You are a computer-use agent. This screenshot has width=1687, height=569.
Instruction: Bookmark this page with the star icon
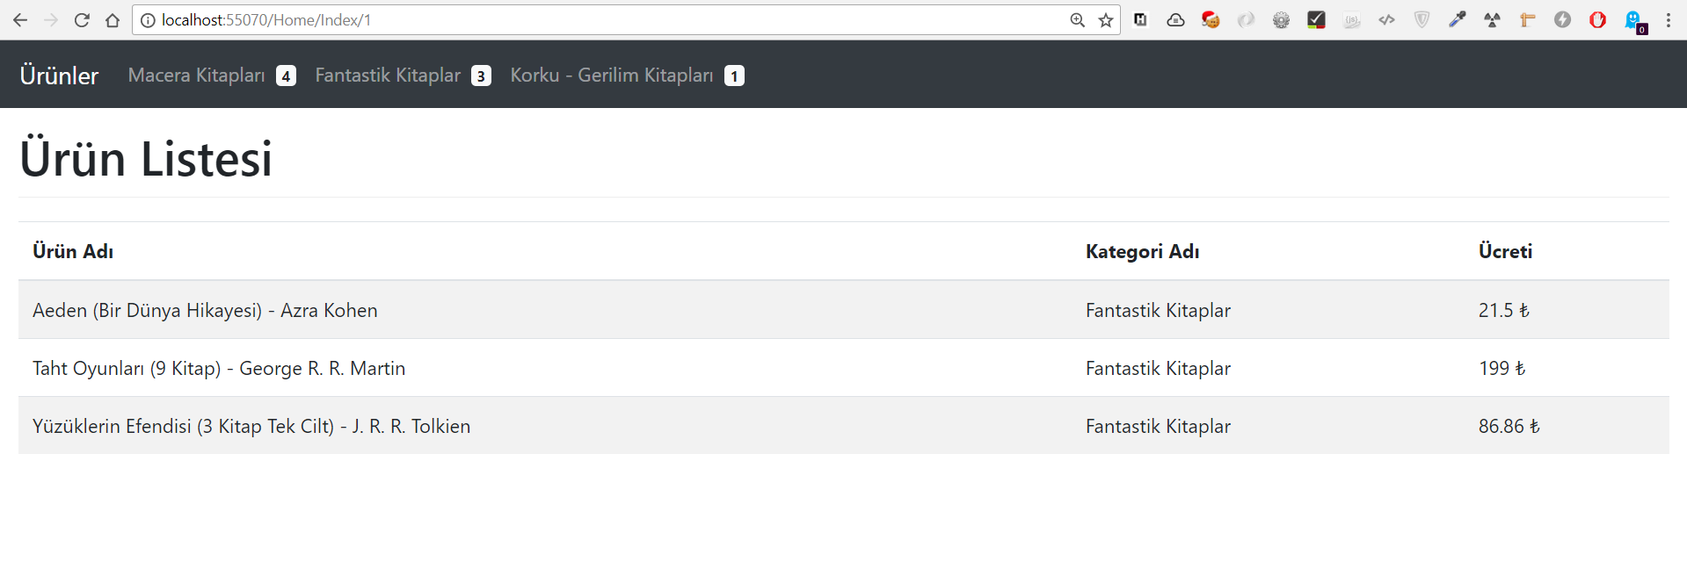(x=1106, y=20)
